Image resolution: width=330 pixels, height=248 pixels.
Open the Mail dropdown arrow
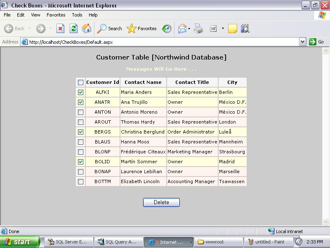point(189,29)
